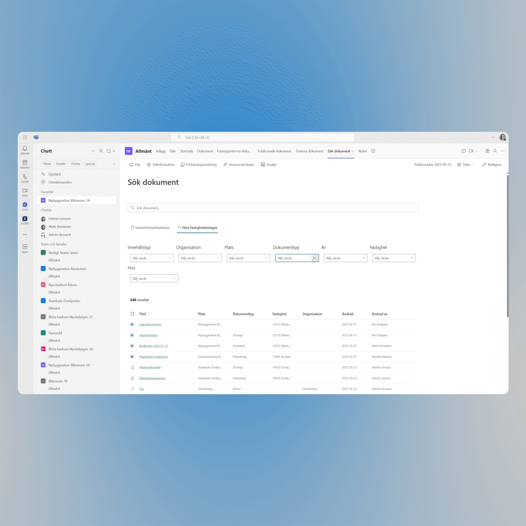Open the Innehållstyp dropdown

point(152,258)
